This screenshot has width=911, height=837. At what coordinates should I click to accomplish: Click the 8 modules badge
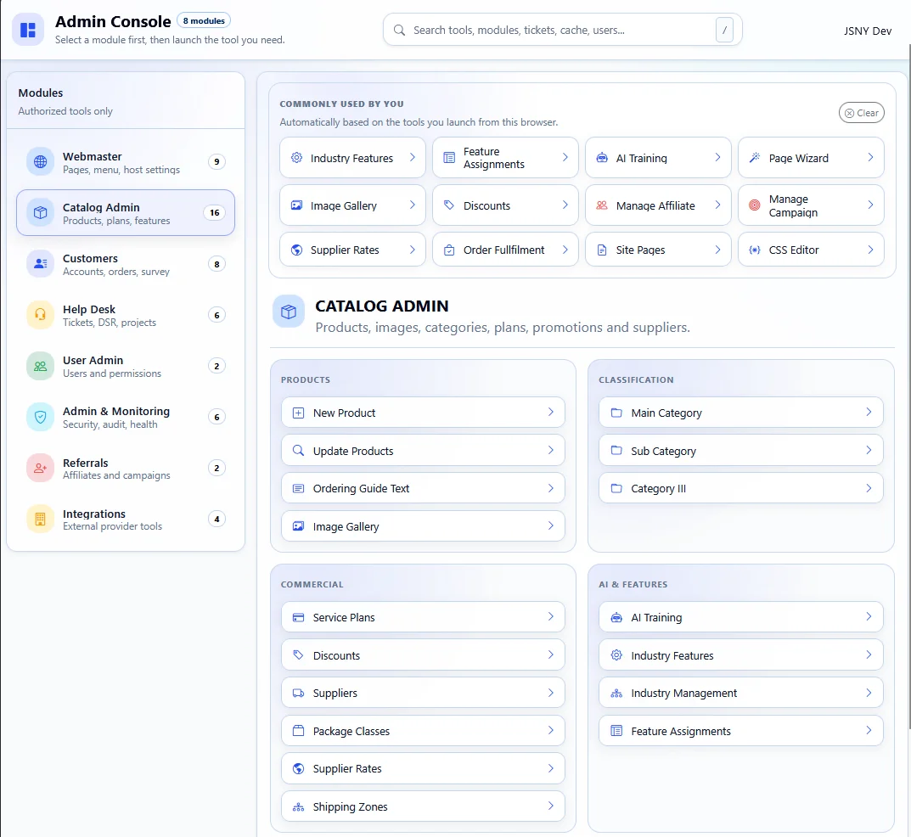pos(204,20)
